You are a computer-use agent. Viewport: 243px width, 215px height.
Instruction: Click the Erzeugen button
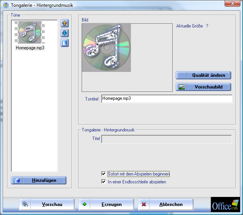[106, 204]
